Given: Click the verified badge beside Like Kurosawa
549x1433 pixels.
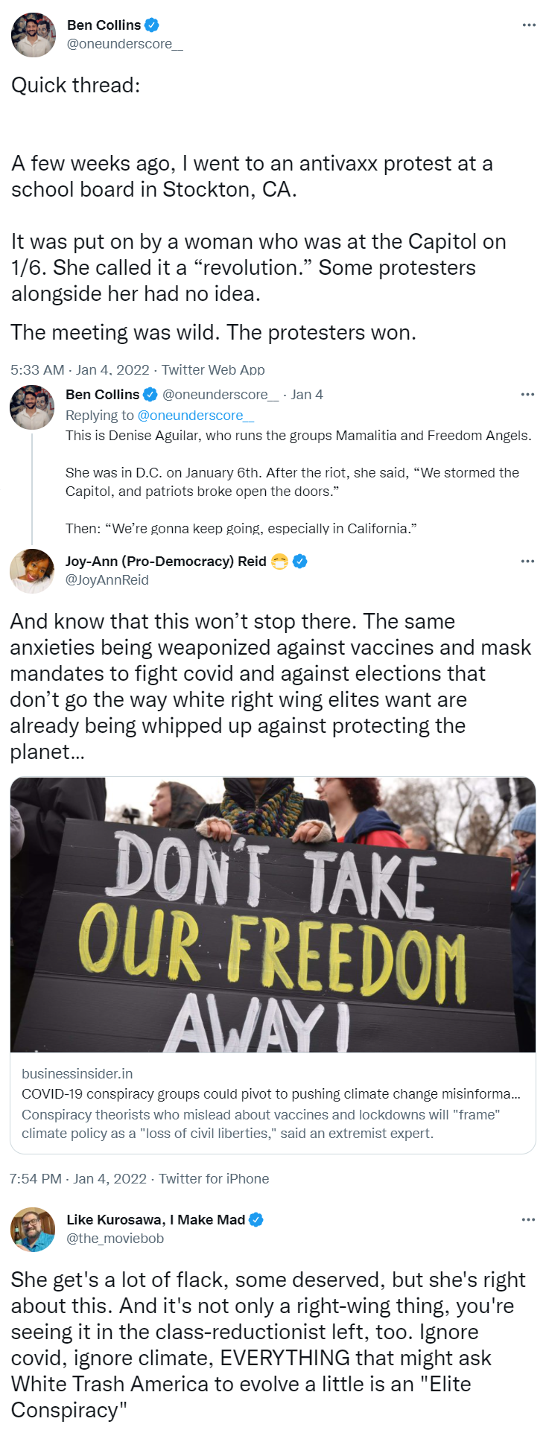Looking at the screenshot, I should [256, 1220].
